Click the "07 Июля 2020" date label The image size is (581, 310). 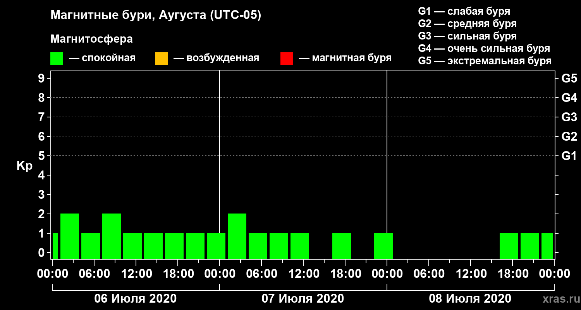(303, 298)
